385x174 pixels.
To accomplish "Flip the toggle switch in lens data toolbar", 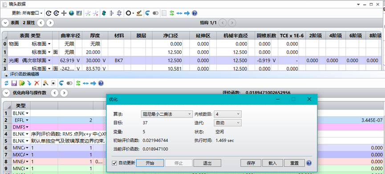I will pos(155,13).
